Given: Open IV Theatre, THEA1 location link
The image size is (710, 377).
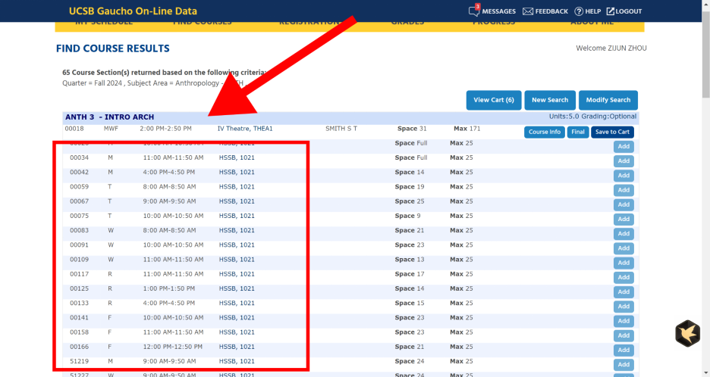Looking at the screenshot, I should (245, 129).
